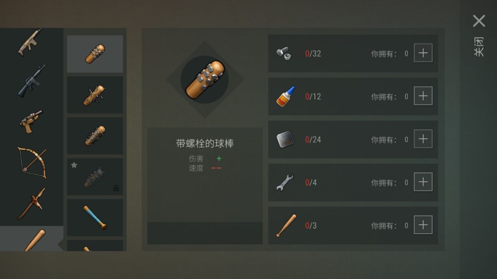Screen dimensions: 497x279
Task: Add bolts using plus button for 0/32
Action: click(x=423, y=53)
